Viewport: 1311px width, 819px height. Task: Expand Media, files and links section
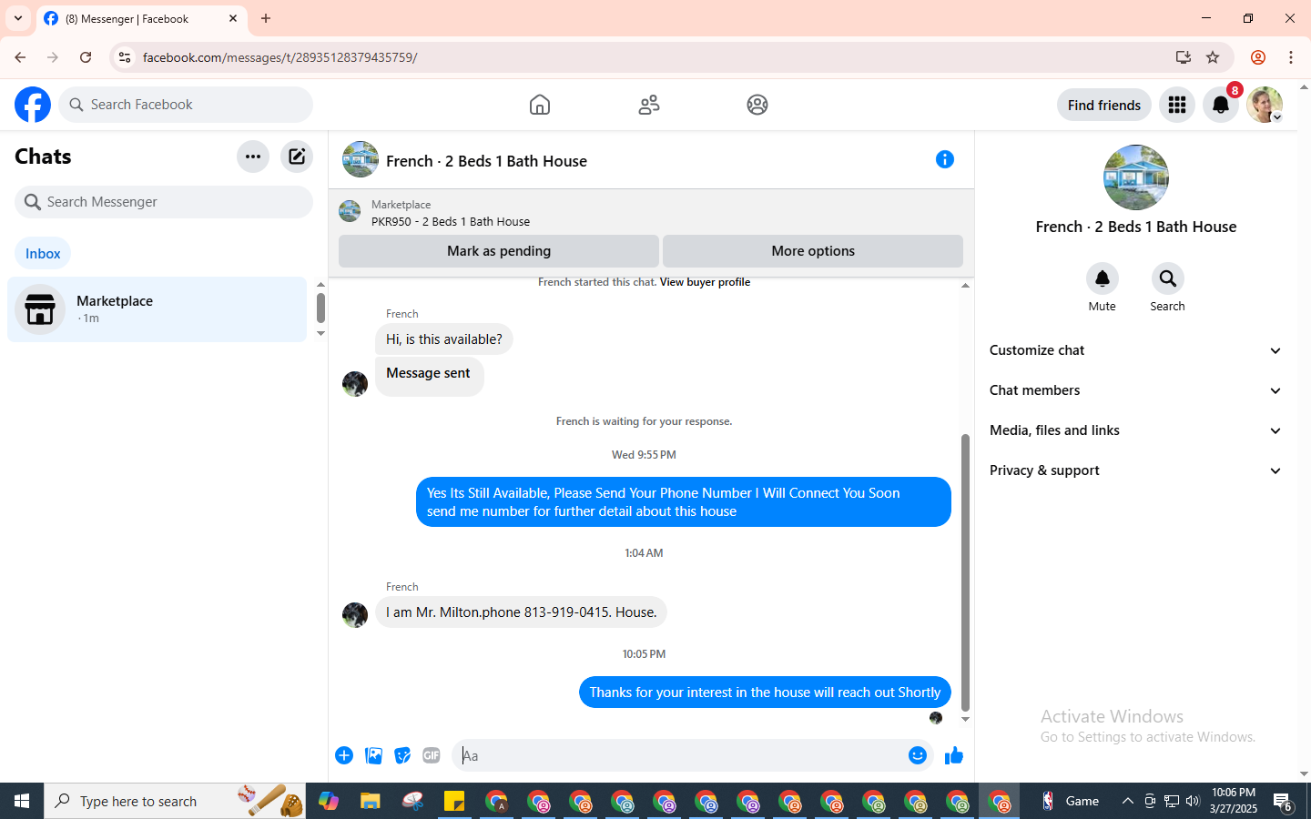[1136, 430]
